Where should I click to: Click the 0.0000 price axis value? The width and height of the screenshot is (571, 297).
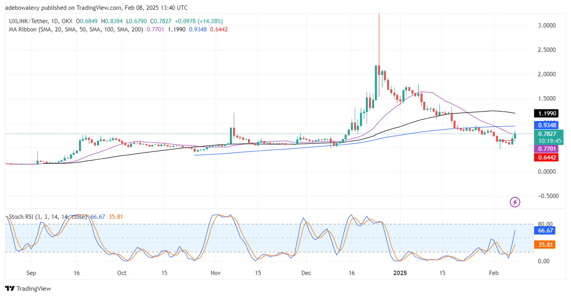[x=546, y=172]
